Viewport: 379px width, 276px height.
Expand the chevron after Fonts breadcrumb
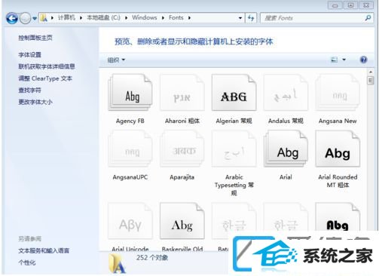click(x=189, y=18)
